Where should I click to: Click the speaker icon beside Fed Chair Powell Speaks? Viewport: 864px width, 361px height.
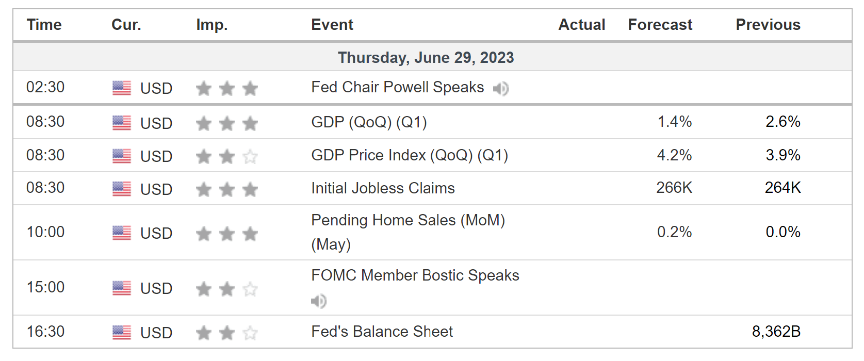coord(500,89)
